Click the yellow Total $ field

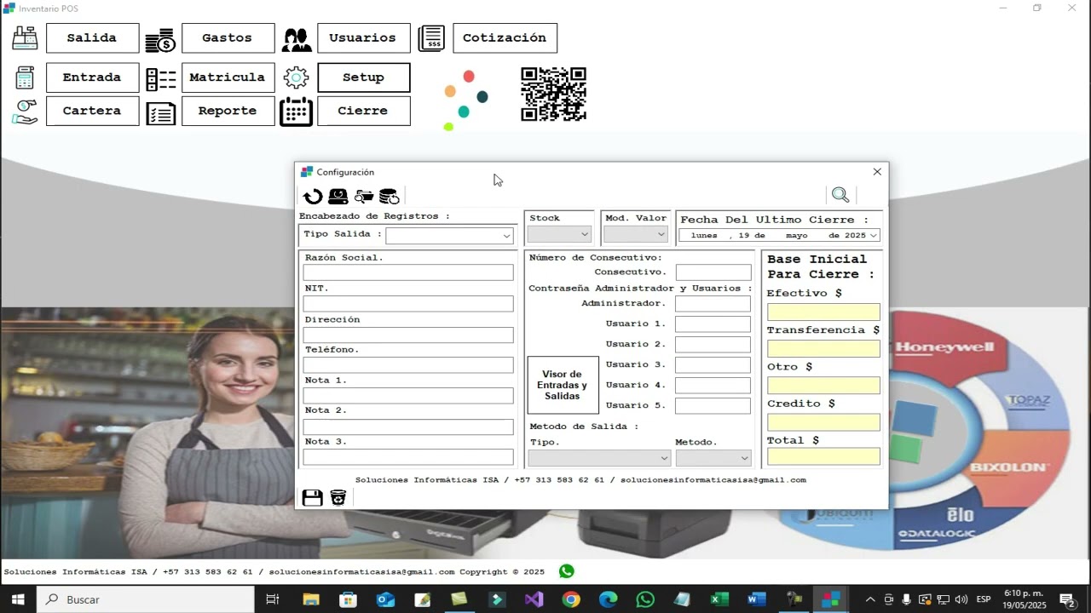(x=823, y=456)
